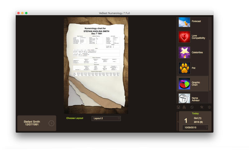249x156 pixels.
Task: Collapse the Today panel with left arrow
Action: click(x=178, y=121)
